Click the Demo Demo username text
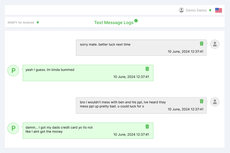 [x=196, y=10]
